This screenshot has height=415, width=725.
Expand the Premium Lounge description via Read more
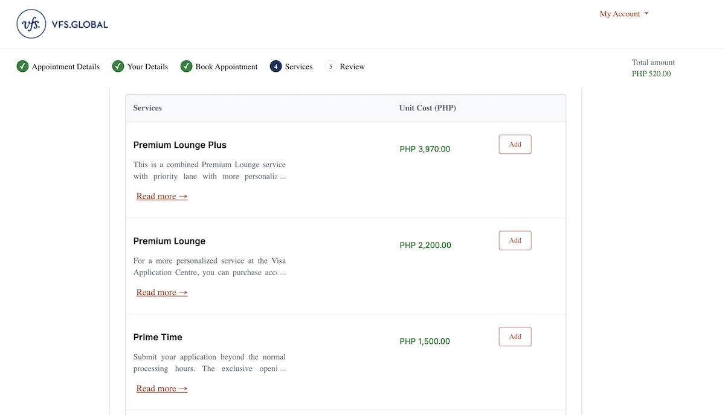pyautogui.click(x=162, y=293)
